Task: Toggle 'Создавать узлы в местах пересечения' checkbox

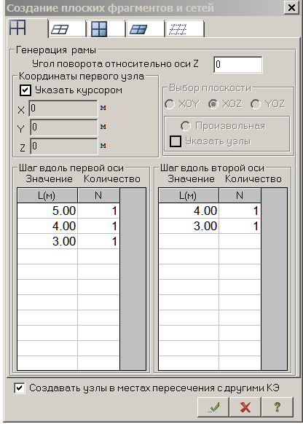Action: [x=19, y=388]
